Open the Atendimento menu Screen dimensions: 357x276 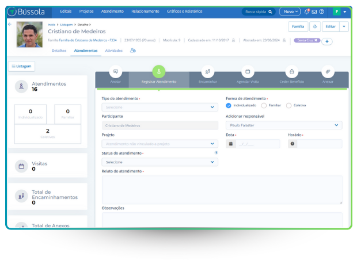pos(112,11)
